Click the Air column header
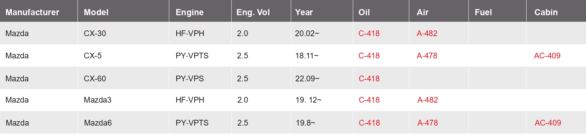 point(423,12)
